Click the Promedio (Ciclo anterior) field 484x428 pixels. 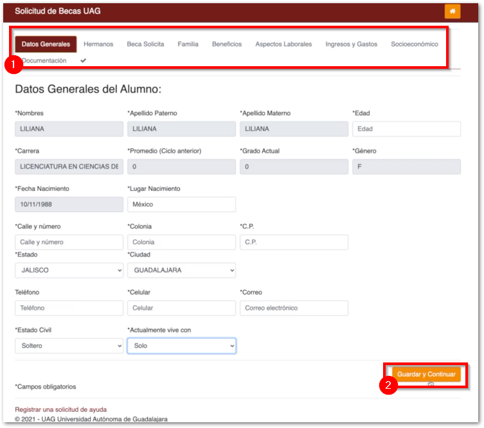(x=181, y=166)
